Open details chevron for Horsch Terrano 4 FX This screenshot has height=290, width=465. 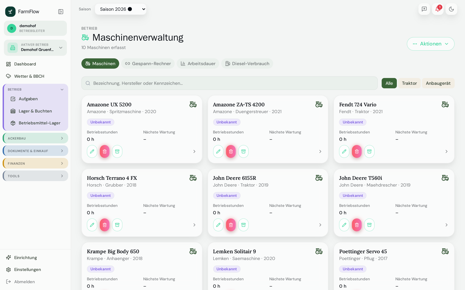tap(194, 225)
